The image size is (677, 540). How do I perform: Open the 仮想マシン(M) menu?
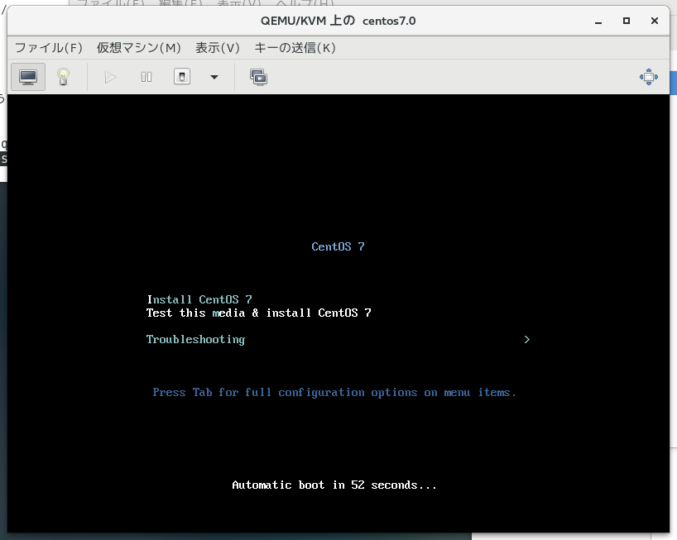[138, 47]
